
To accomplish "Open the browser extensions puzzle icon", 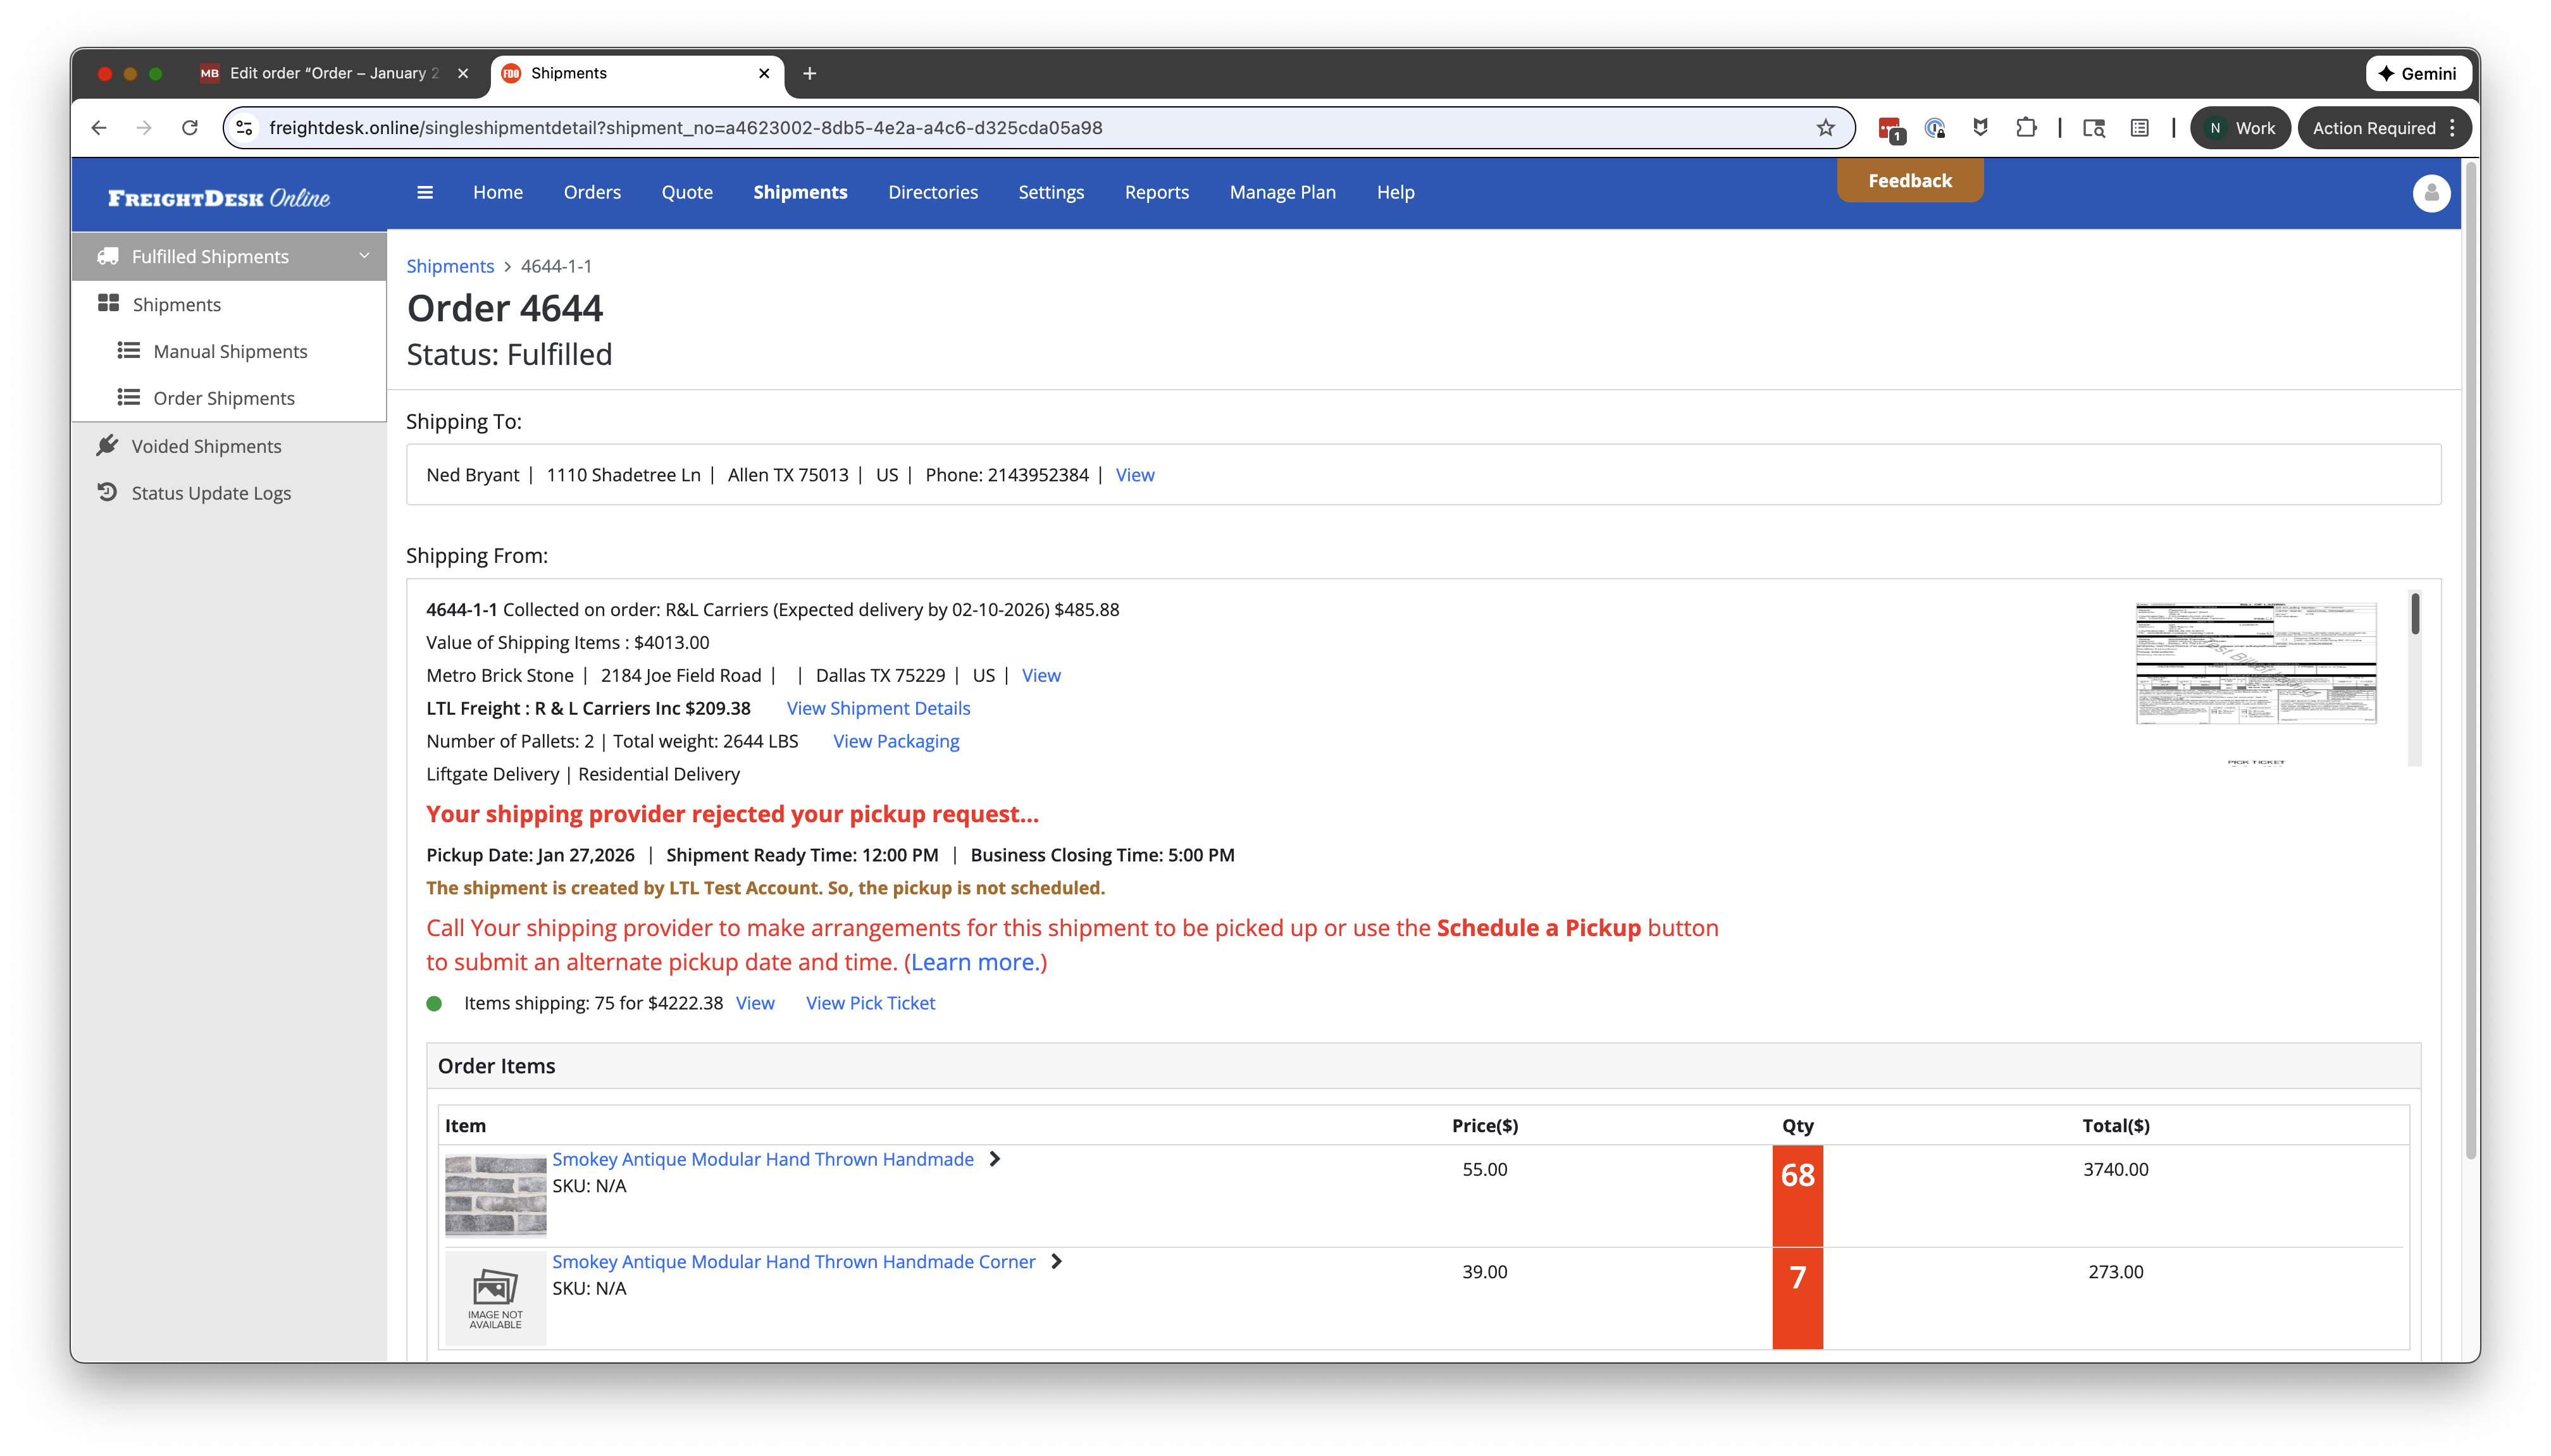I will click(x=2026, y=128).
